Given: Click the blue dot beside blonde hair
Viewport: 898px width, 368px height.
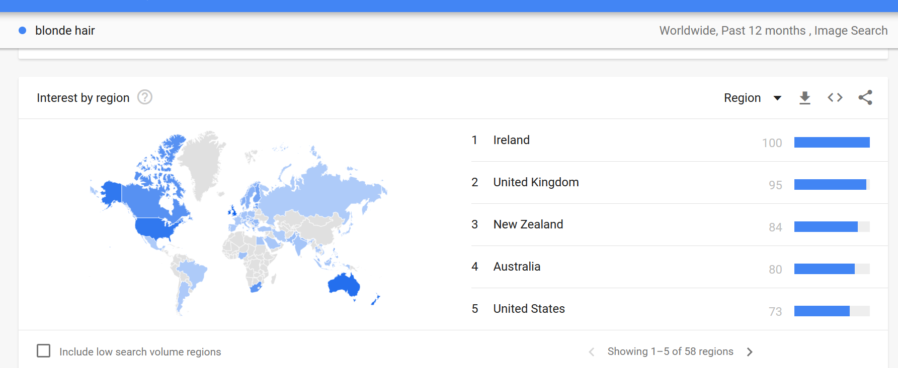Looking at the screenshot, I should click(22, 31).
